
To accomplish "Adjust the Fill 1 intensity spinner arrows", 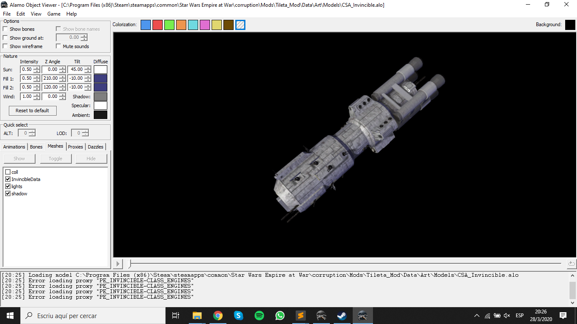I will pyautogui.click(x=37, y=78).
